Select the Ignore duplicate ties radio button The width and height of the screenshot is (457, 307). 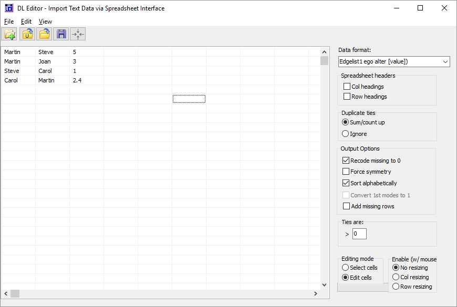346,134
